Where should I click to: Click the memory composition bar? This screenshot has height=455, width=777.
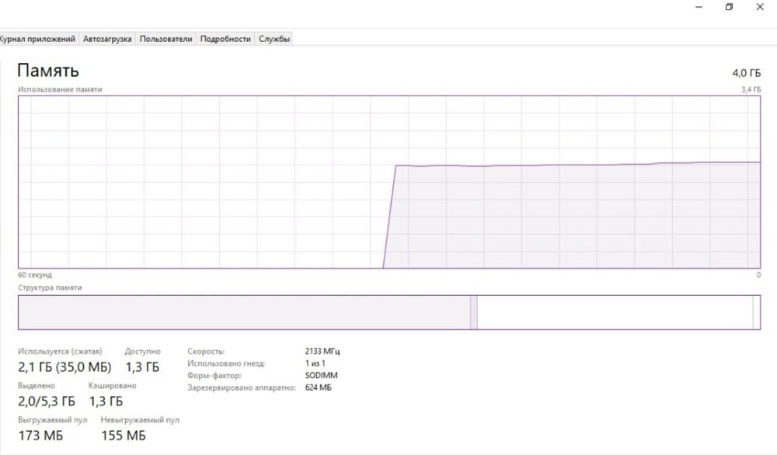pos(389,312)
